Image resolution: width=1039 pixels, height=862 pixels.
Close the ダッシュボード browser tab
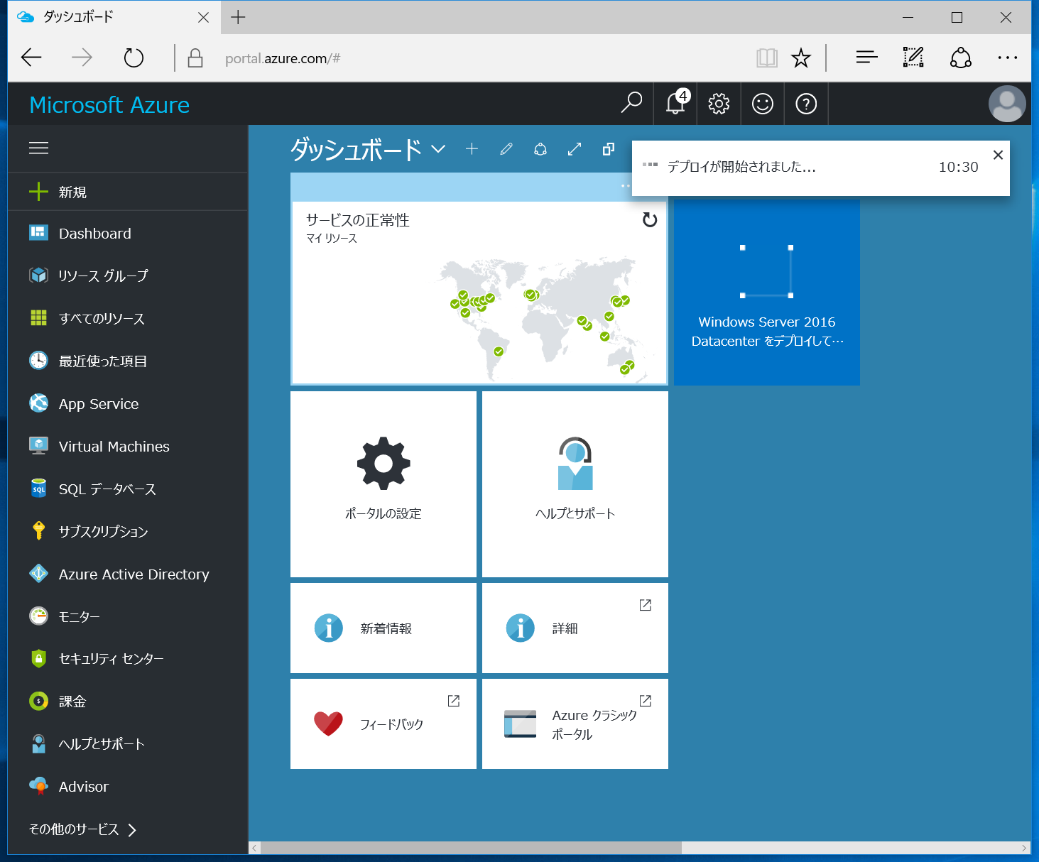[204, 17]
